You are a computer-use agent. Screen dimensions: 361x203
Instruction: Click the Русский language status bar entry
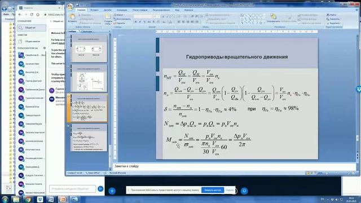[118, 173]
